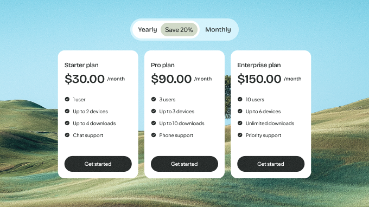Switch billing to Monthly

218,30
